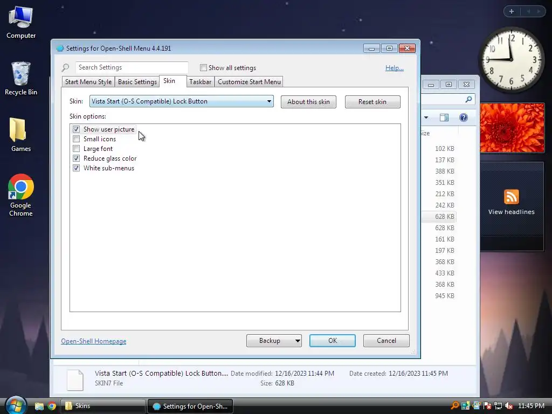Open the views dropdown arrow in Skins window
This screenshot has width=552, height=414.
pyautogui.click(x=426, y=118)
